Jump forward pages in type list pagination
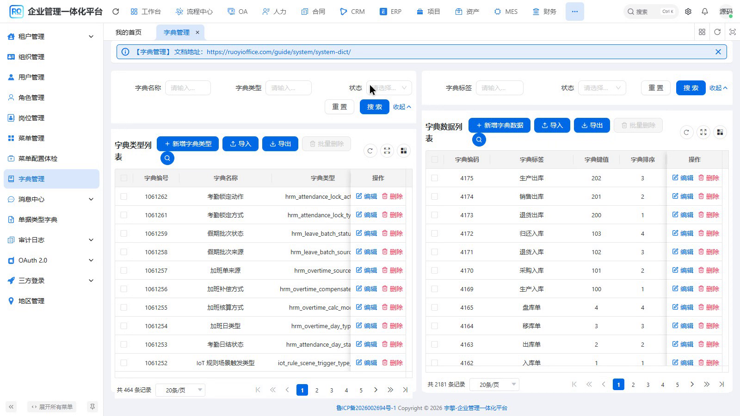This screenshot has width=740, height=416. (390, 390)
